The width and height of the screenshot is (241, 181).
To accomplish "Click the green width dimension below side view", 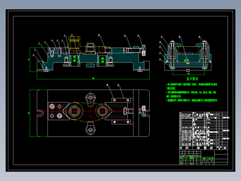I will point(189,74).
